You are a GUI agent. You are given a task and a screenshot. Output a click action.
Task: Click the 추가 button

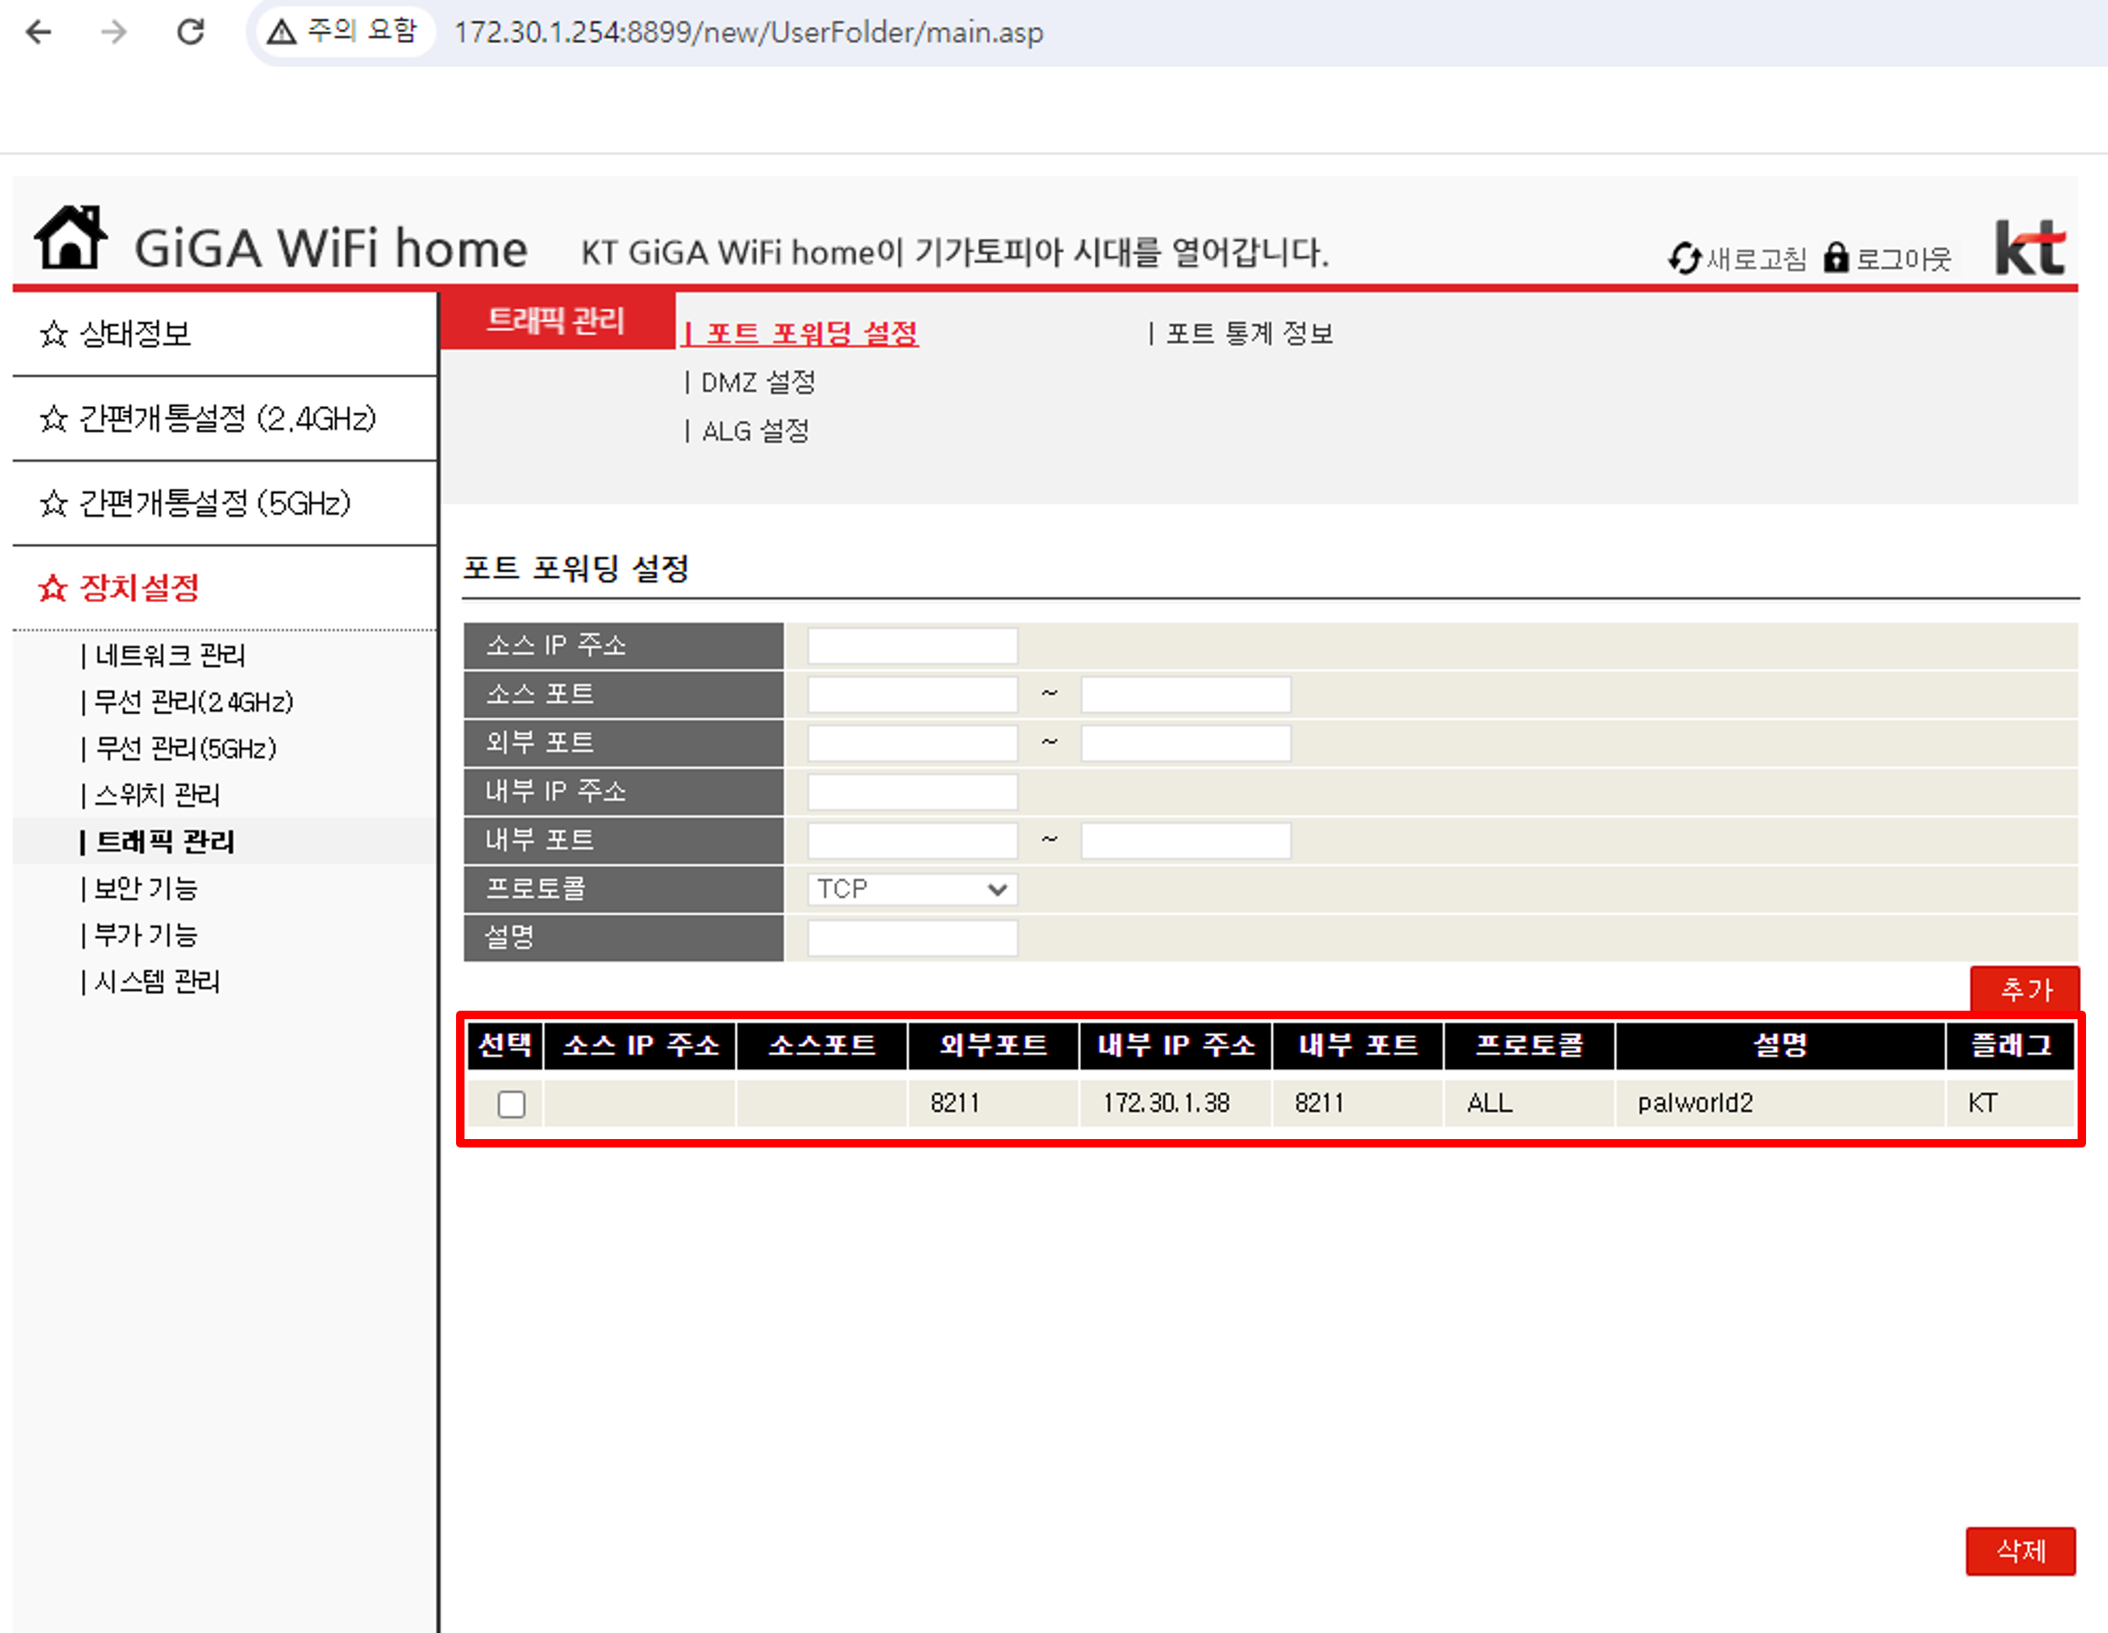[x=2025, y=990]
